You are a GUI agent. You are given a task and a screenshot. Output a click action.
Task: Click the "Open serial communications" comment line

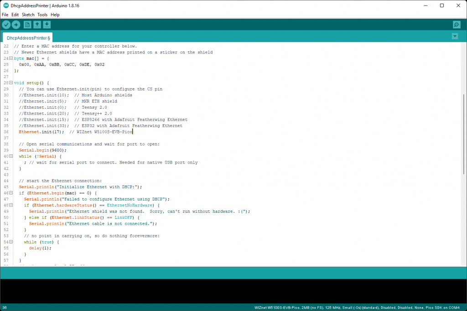pos(89,144)
